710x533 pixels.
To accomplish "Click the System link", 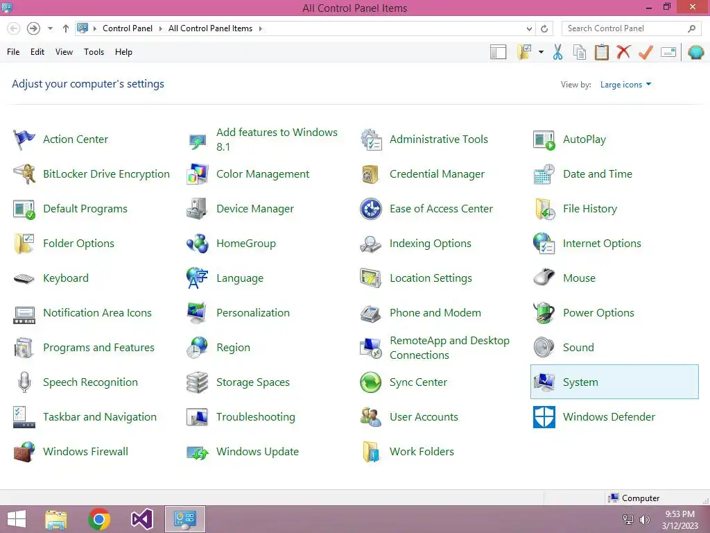I will coord(580,382).
